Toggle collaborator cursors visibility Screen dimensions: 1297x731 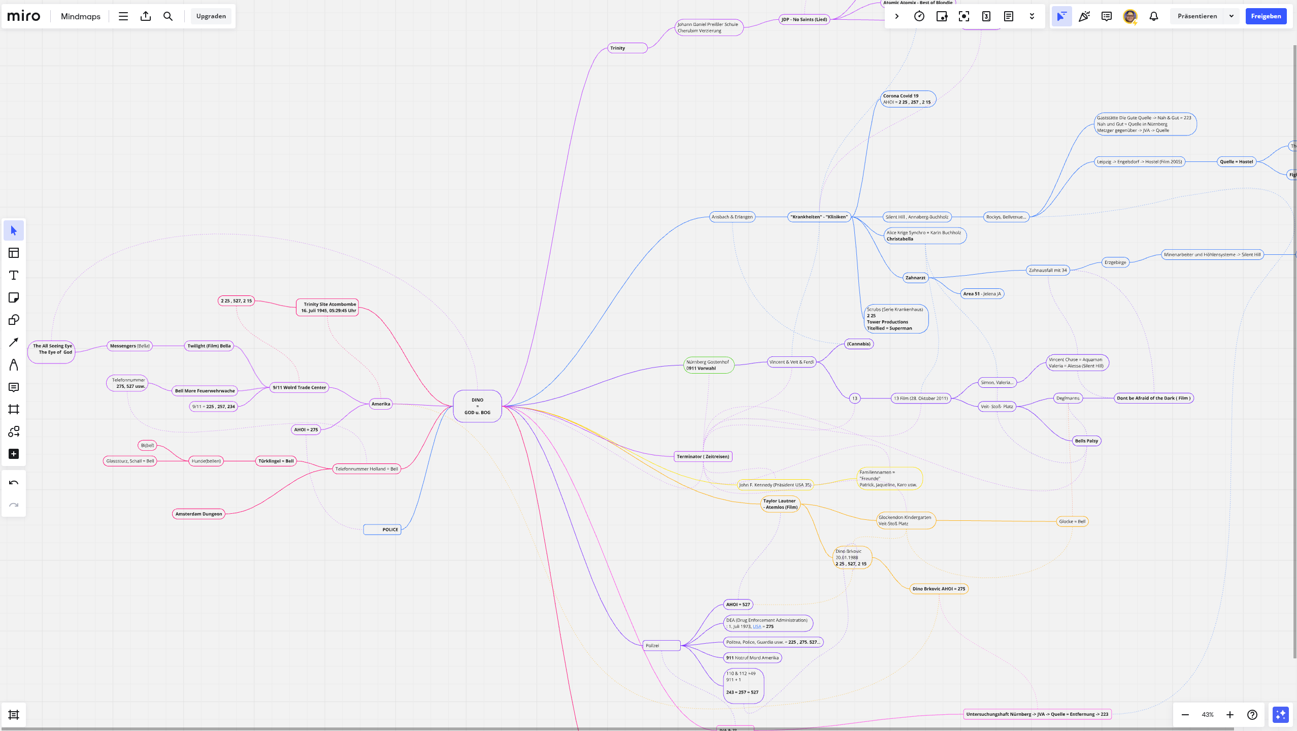pyautogui.click(x=1061, y=16)
